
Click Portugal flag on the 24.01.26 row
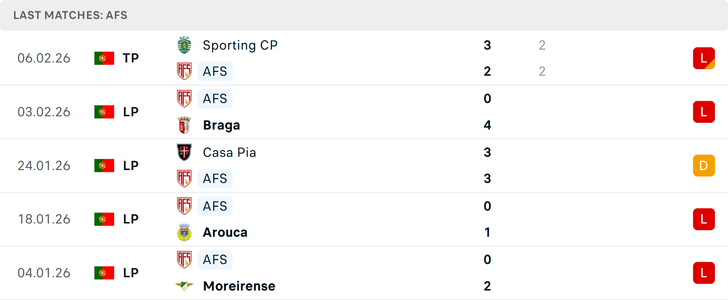tap(104, 166)
